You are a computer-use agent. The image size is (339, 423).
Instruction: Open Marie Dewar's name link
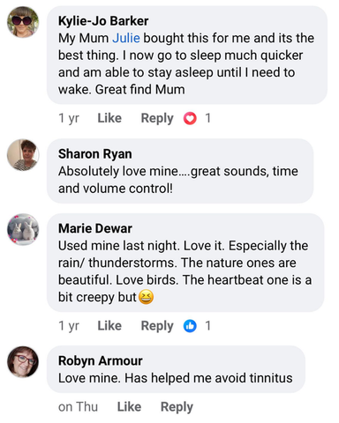pos(95,228)
